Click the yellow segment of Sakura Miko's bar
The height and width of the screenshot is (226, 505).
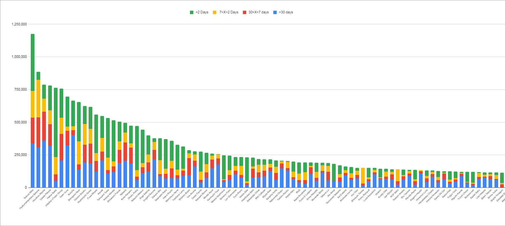[33, 104]
